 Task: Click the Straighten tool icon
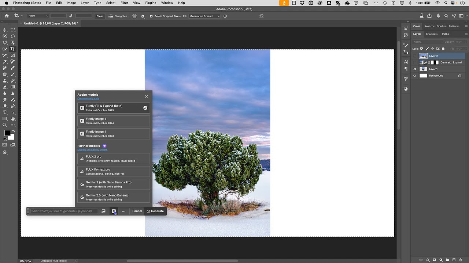111,16
